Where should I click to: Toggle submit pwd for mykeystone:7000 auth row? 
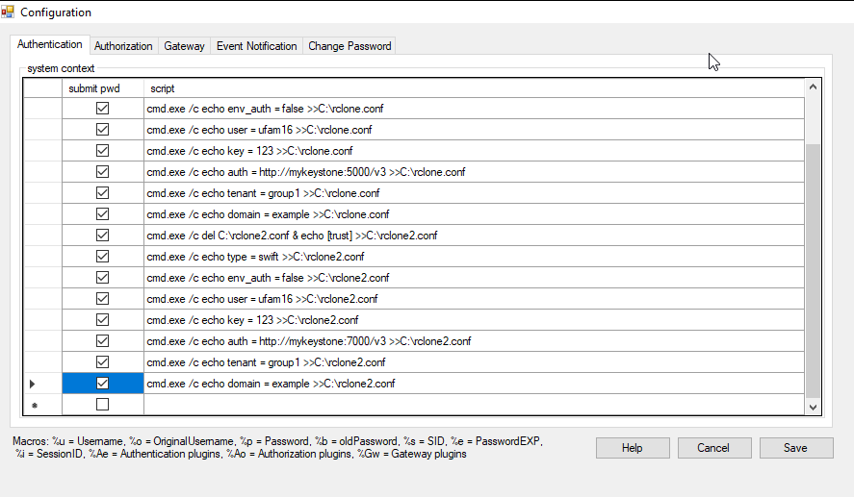coord(103,341)
